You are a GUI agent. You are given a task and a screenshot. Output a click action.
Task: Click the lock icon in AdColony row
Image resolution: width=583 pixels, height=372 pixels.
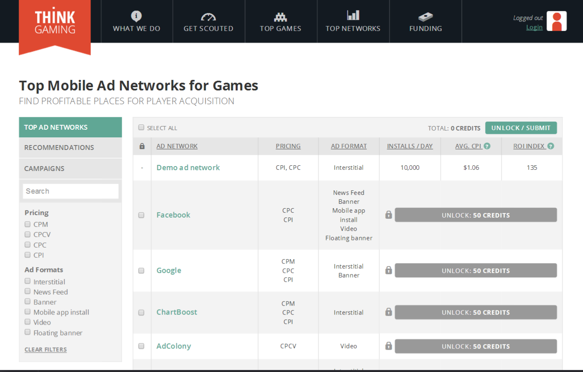(389, 346)
